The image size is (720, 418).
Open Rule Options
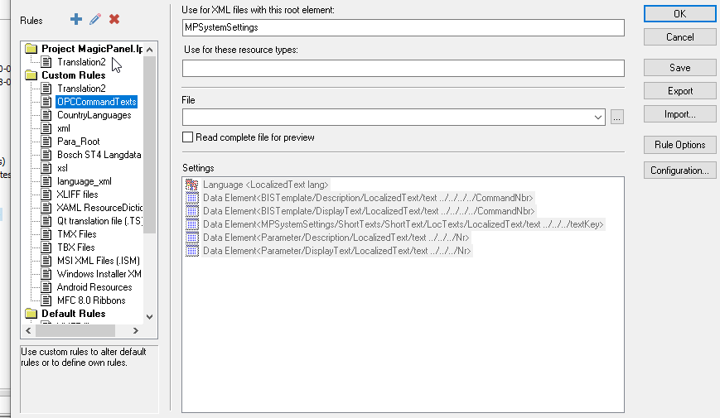point(679,145)
